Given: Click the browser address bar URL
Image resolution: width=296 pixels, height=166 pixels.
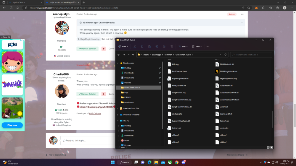Looking at the screenshot, I should (74, 8).
